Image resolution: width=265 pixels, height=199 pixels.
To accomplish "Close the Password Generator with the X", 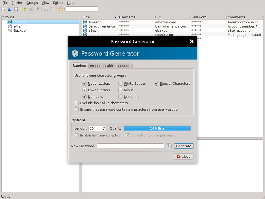I will tap(192, 42).
